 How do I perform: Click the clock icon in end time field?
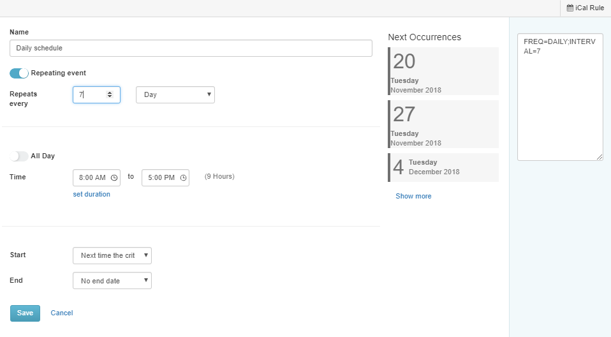pyautogui.click(x=183, y=178)
